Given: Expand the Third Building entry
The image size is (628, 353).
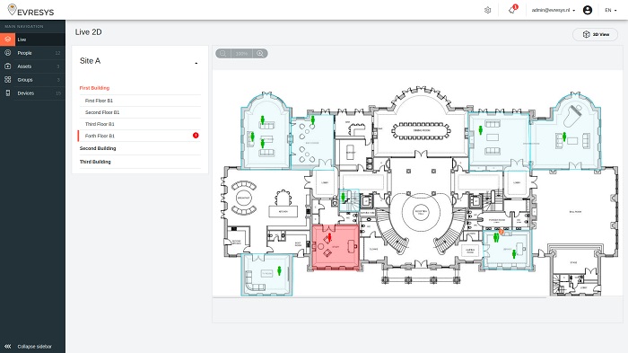Looking at the screenshot, I should point(95,162).
